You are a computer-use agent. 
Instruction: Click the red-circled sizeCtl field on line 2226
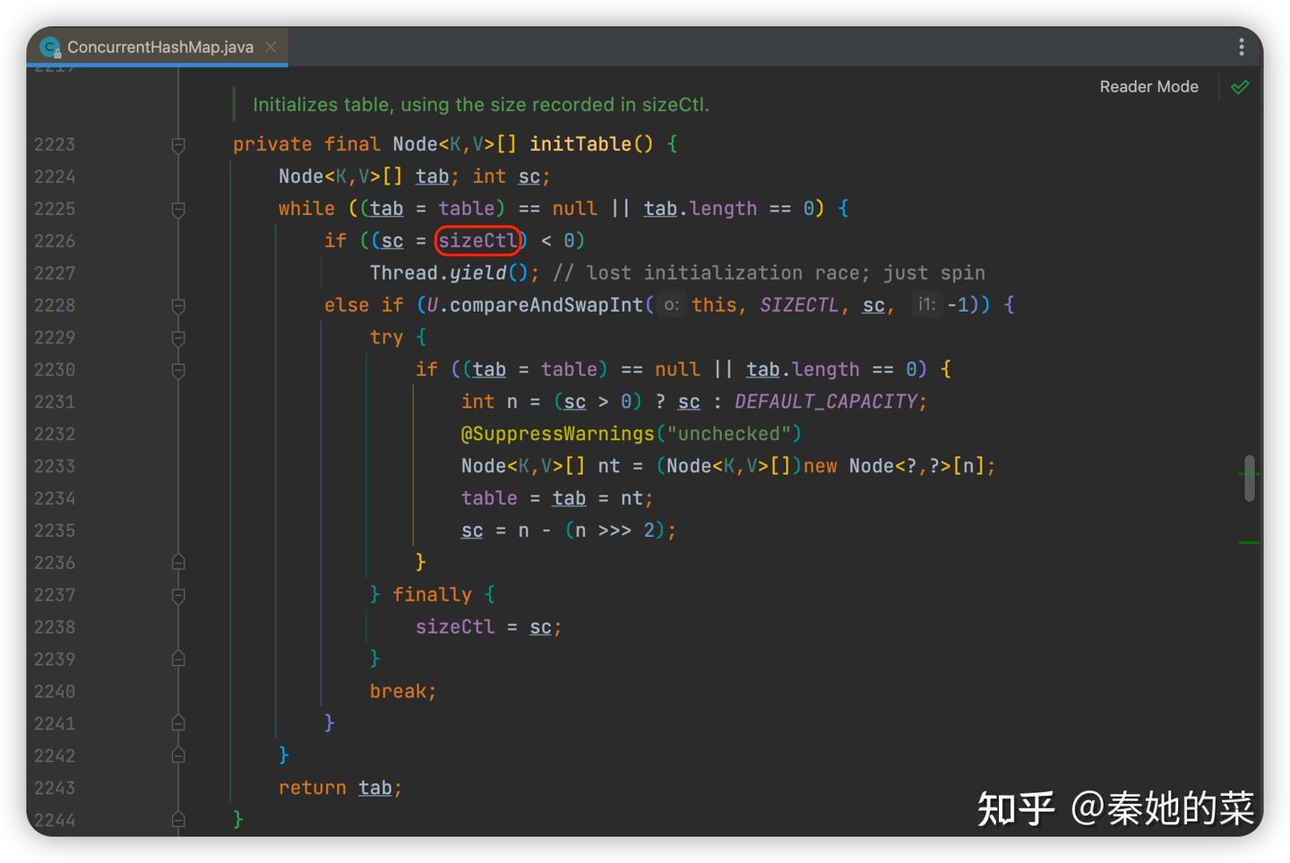[477, 240]
